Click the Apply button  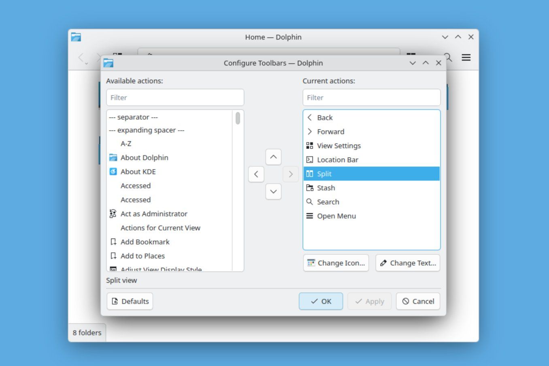(369, 301)
